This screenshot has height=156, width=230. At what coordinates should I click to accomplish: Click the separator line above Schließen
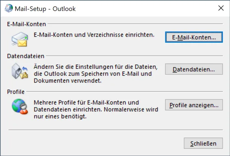(x=115, y=130)
